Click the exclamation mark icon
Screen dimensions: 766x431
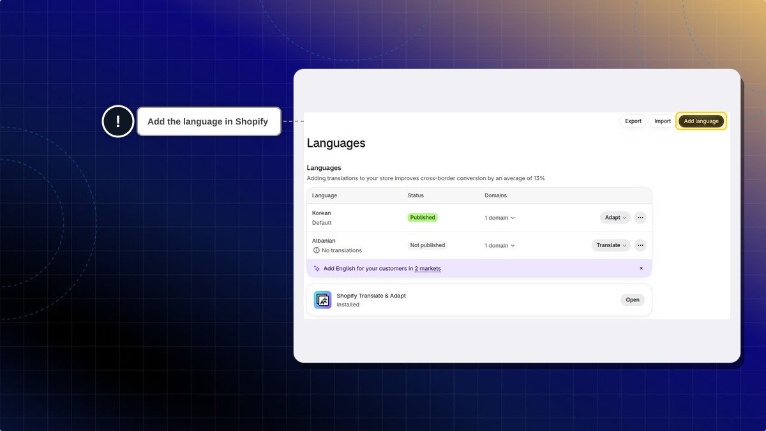[118, 121]
